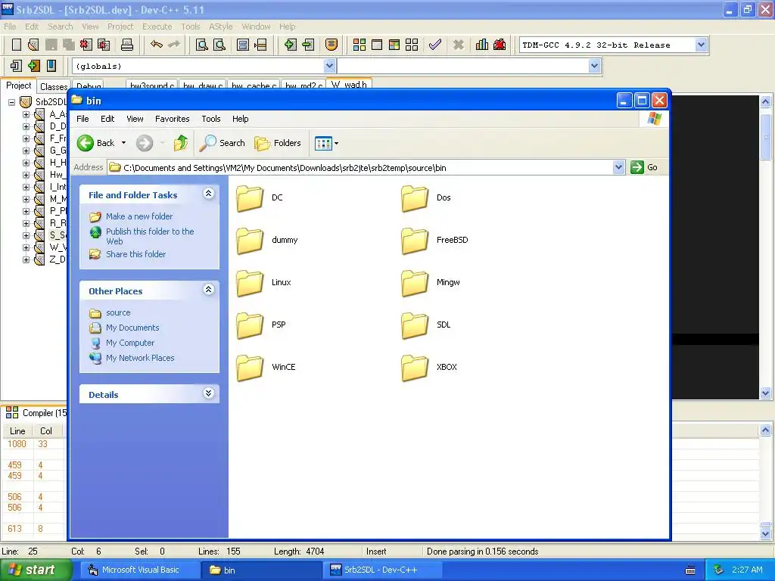This screenshot has height=581, width=775.
Task: Expand the I_Int folder in project tree
Action: coord(26,187)
